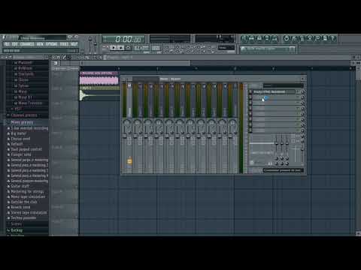Turn the mix level knob of first effect slot
Image resolution: width=361 pixels, height=270 pixels.
(302, 91)
